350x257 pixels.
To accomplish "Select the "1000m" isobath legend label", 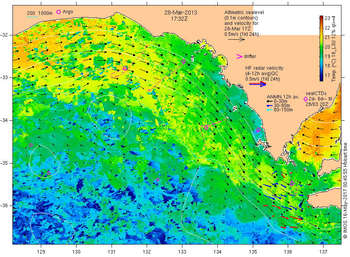I will [x=45, y=13].
